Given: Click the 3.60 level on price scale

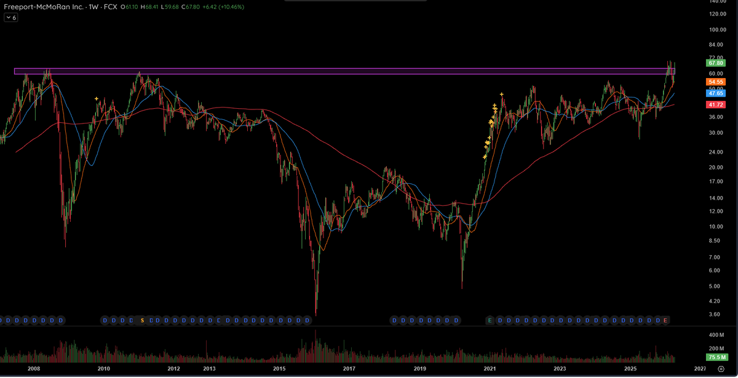Looking at the screenshot, I should pos(715,314).
